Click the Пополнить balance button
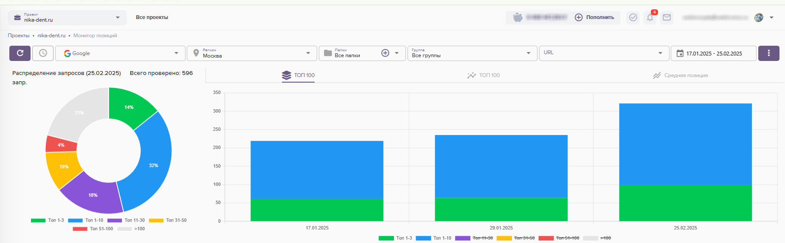 click(594, 17)
